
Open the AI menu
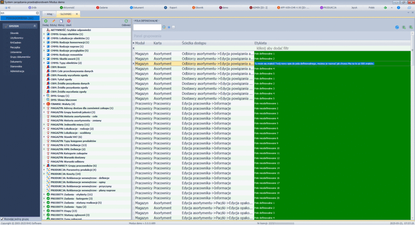point(8,8)
